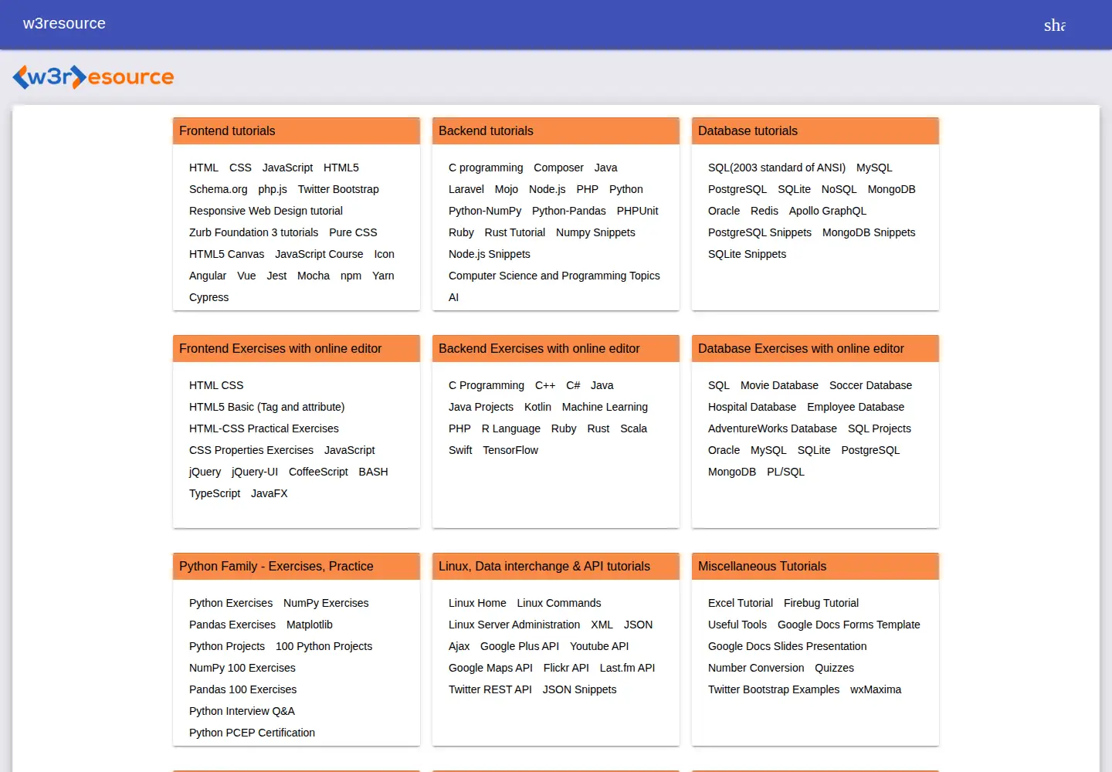
Task: Open the Apollo GraphQL tutorial
Action: (828, 211)
